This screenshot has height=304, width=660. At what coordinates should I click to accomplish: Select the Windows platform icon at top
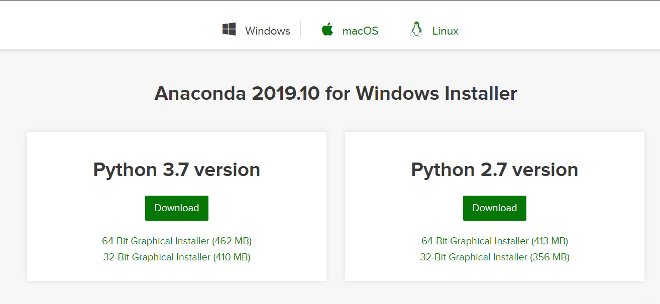point(230,29)
